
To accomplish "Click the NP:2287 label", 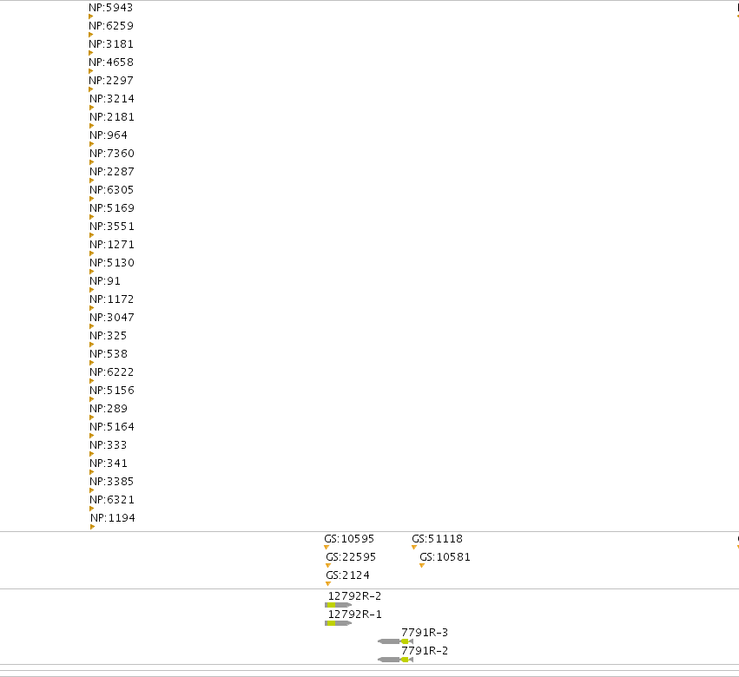I will click(x=112, y=172).
